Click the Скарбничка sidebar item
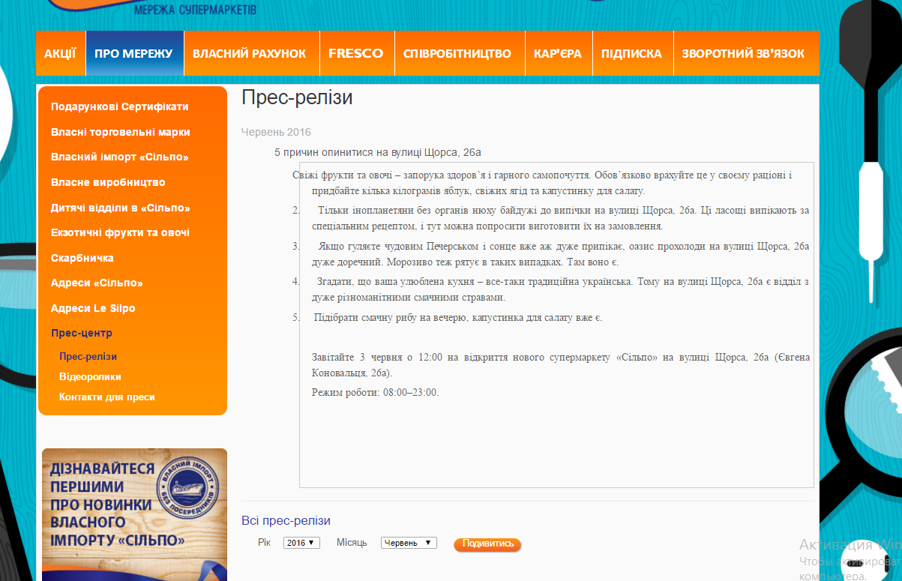 [x=82, y=258]
